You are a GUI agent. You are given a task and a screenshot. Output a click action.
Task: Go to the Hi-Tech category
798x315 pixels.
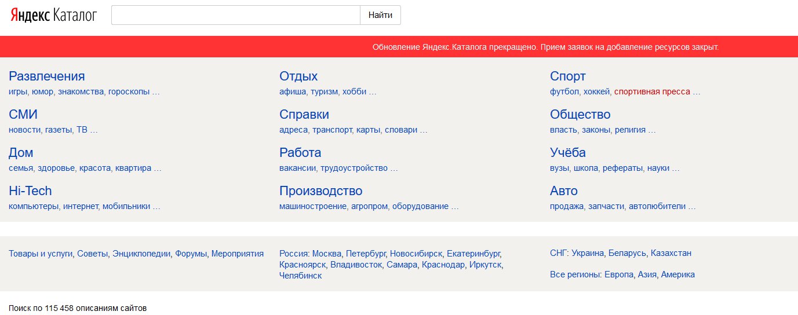tap(30, 191)
